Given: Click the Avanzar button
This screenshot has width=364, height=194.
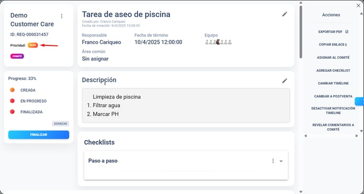Looking at the screenshot, I should point(60,124).
